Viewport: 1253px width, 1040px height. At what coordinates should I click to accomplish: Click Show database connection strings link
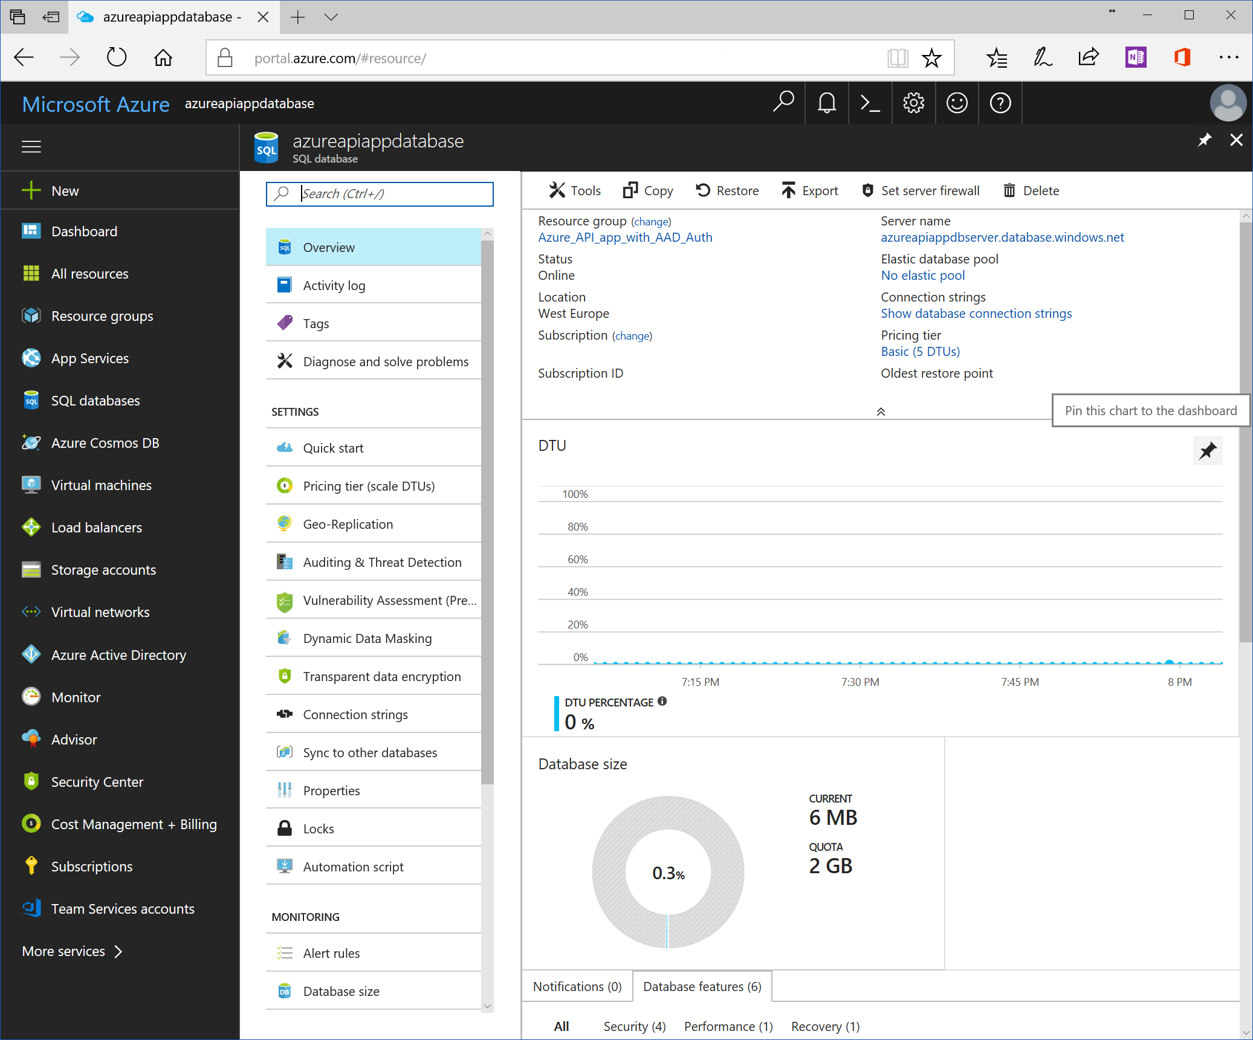click(x=976, y=314)
